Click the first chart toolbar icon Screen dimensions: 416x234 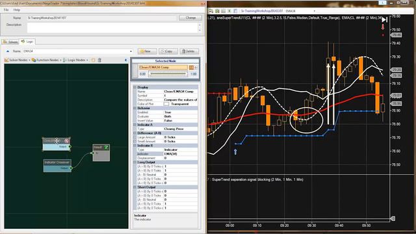click(x=211, y=11)
